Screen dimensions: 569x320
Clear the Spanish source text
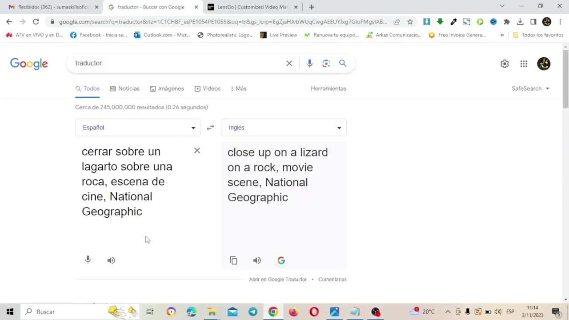click(x=197, y=151)
